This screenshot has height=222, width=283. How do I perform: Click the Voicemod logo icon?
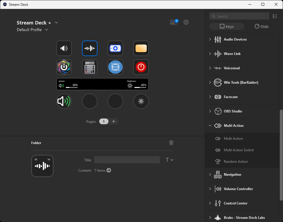click(218, 68)
